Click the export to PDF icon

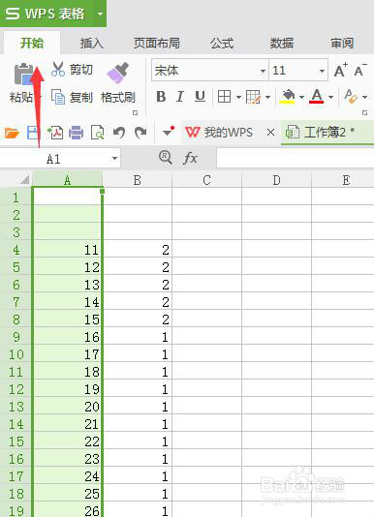point(55,133)
